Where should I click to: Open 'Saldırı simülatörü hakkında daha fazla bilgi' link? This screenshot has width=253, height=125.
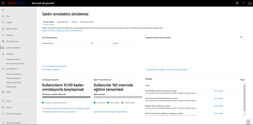click(62, 31)
